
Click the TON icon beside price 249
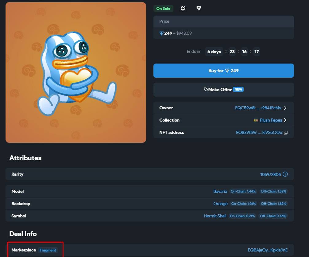point(161,33)
